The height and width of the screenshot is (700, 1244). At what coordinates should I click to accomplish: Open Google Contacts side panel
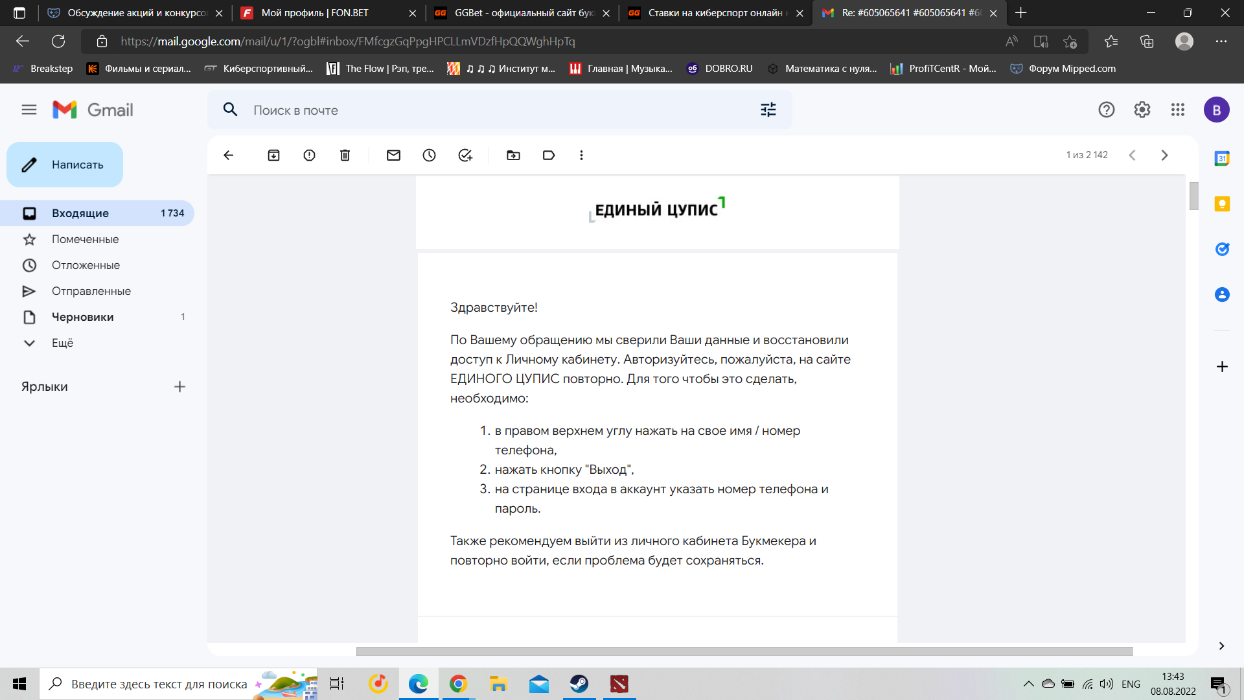click(x=1222, y=295)
